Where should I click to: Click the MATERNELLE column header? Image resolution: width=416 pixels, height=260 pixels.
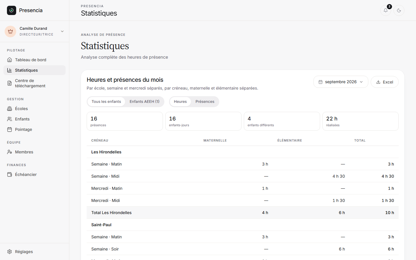click(x=215, y=140)
